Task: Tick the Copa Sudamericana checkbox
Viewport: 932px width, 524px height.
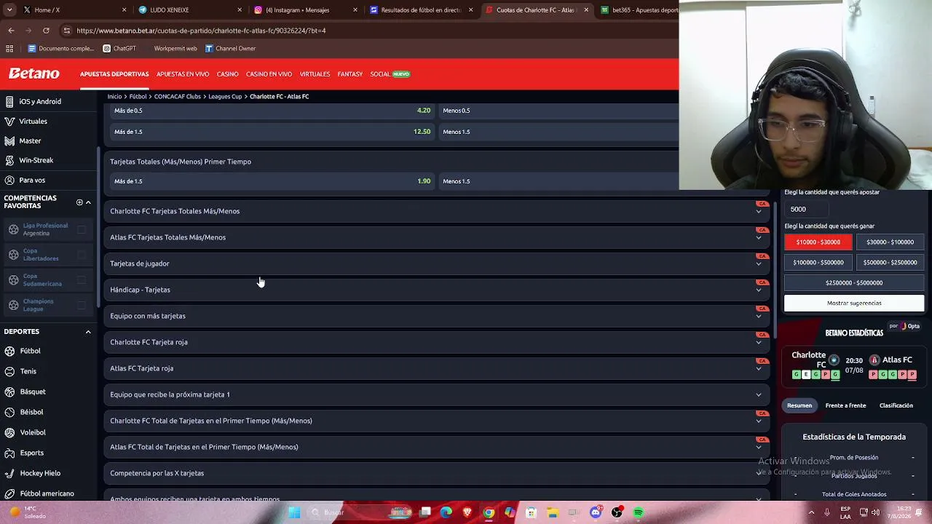Action: [x=82, y=279]
